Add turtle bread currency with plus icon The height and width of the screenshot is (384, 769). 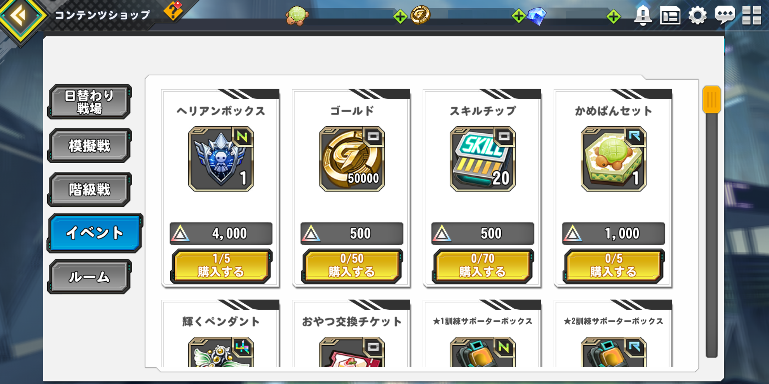[400, 17]
